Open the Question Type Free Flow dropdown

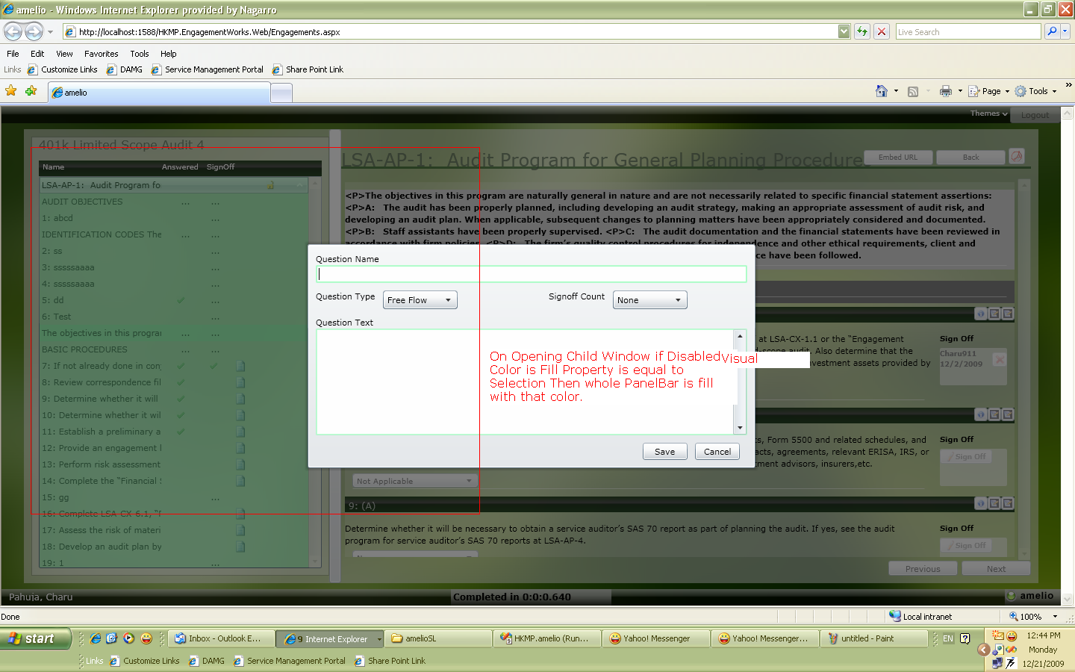pos(420,300)
